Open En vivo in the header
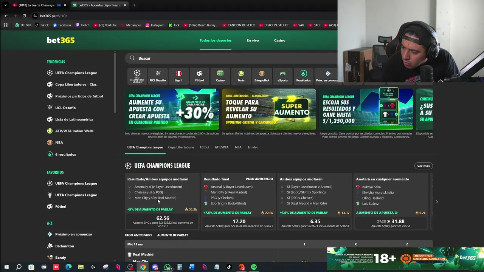Viewport: 484px width, 272px height. pos(253,40)
